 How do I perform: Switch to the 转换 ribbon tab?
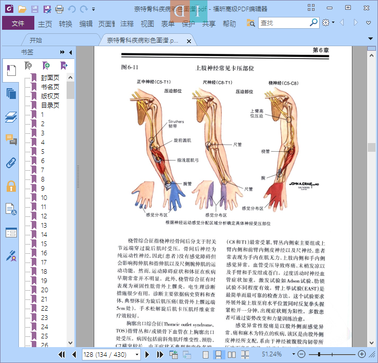click(66, 24)
